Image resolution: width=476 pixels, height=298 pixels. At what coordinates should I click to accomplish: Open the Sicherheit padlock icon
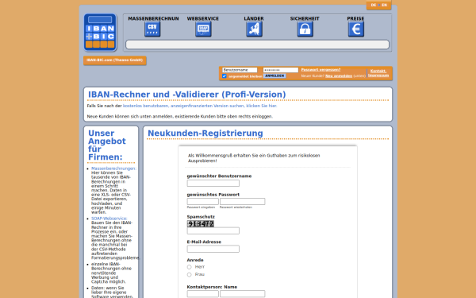[305, 29]
